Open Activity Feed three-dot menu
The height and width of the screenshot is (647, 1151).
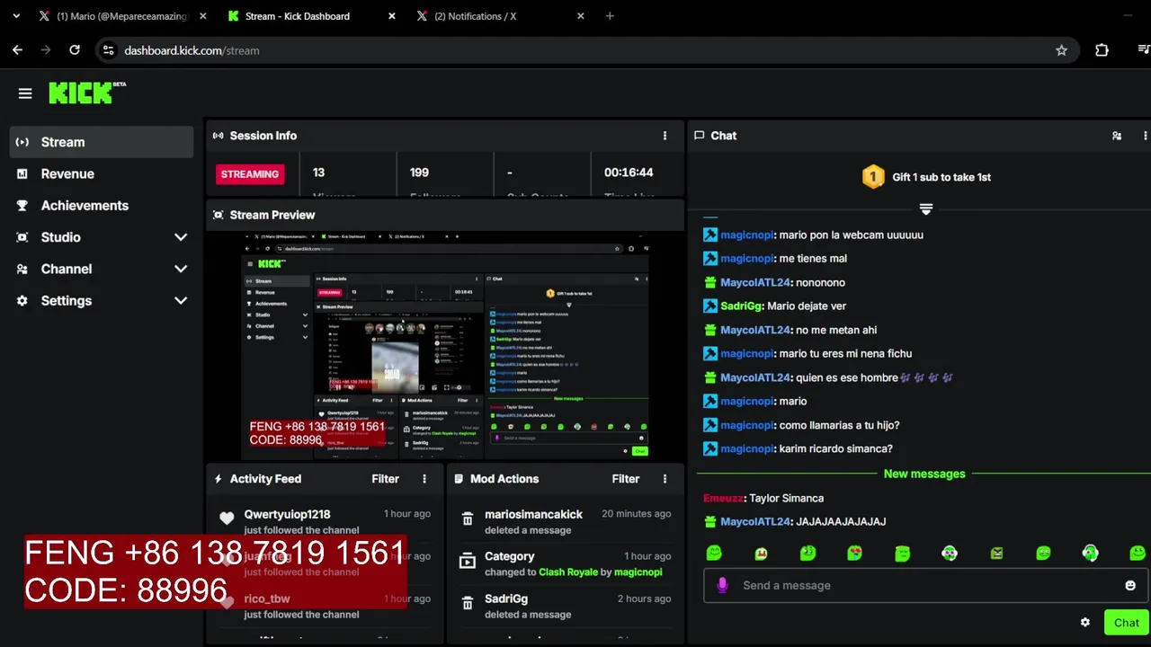tap(424, 479)
